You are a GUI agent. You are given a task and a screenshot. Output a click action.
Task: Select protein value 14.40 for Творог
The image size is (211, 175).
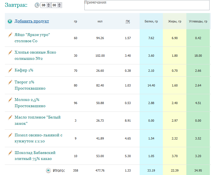coord(151,85)
